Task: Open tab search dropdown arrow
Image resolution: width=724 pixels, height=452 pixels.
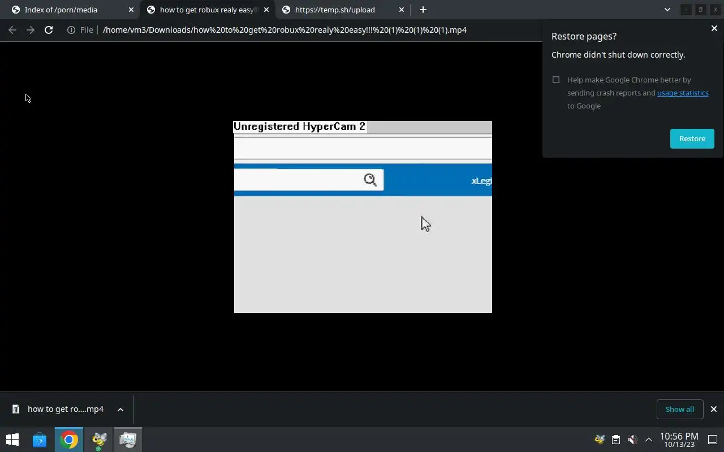Action: pyautogui.click(x=667, y=10)
